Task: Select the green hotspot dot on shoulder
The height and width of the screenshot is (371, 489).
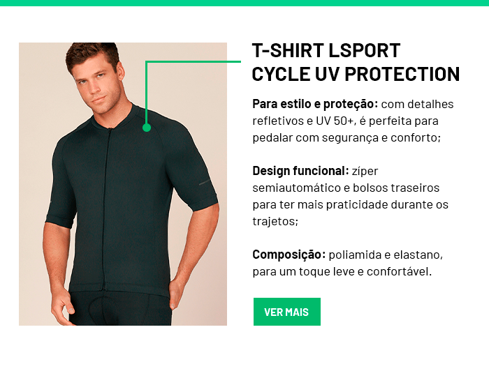Action: [x=147, y=128]
